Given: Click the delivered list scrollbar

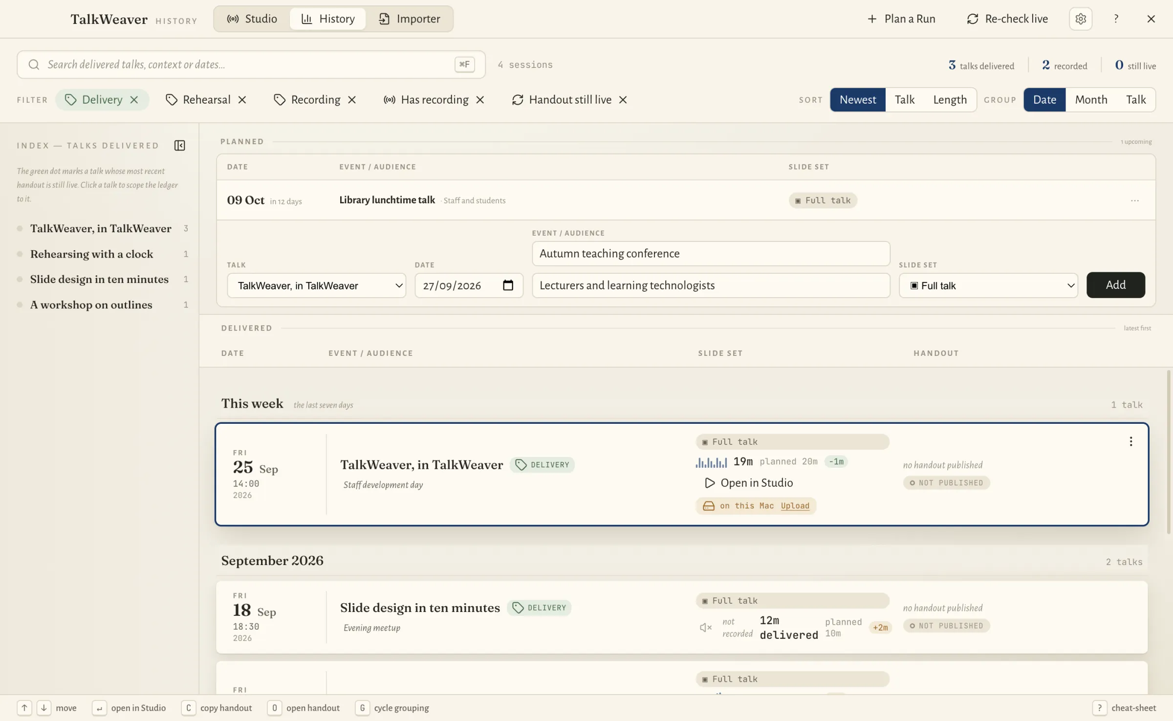Looking at the screenshot, I should [1169, 452].
